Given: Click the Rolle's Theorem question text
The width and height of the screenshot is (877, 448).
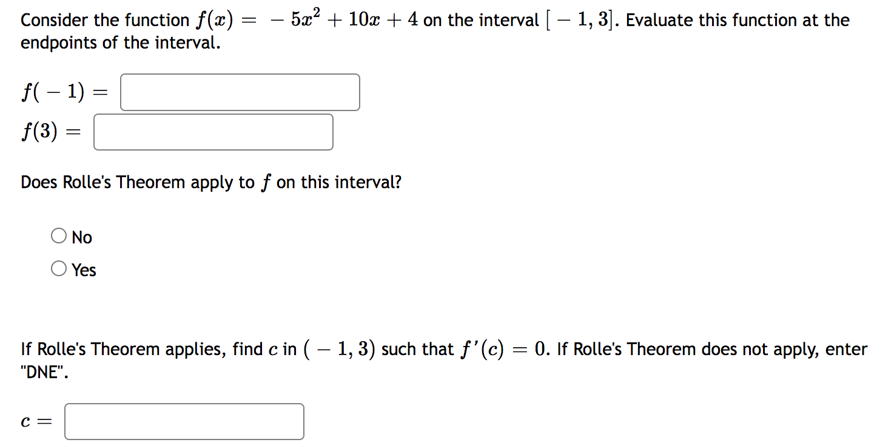Looking at the screenshot, I should [210, 182].
